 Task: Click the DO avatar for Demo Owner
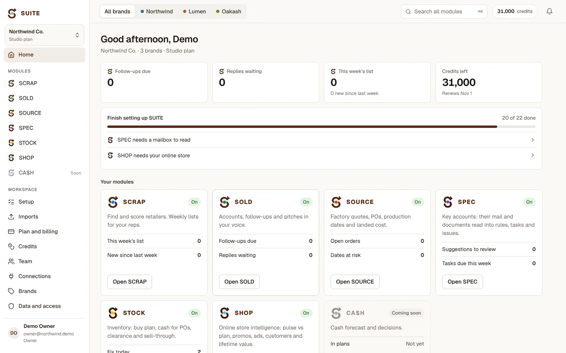14,333
